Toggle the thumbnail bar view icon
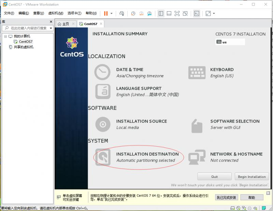This screenshot has height=211, width=273. coord(169,13)
